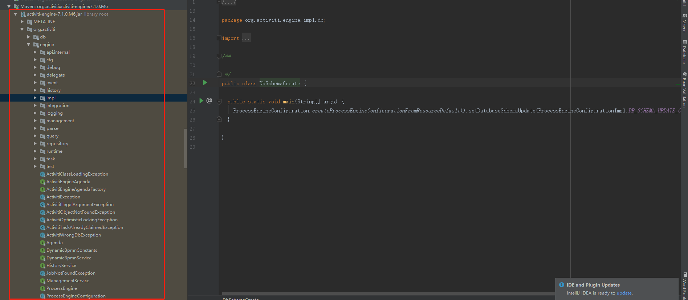
Task: Click the Agenda interface icon
Action: tap(42, 243)
